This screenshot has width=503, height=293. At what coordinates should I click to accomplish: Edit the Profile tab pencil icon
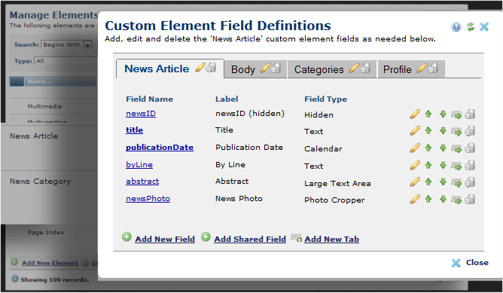[422, 68]
